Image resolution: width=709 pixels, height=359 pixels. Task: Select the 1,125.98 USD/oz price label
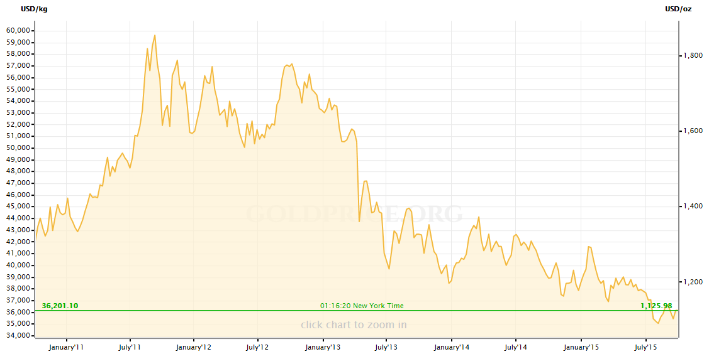click(x=656, y=306)
